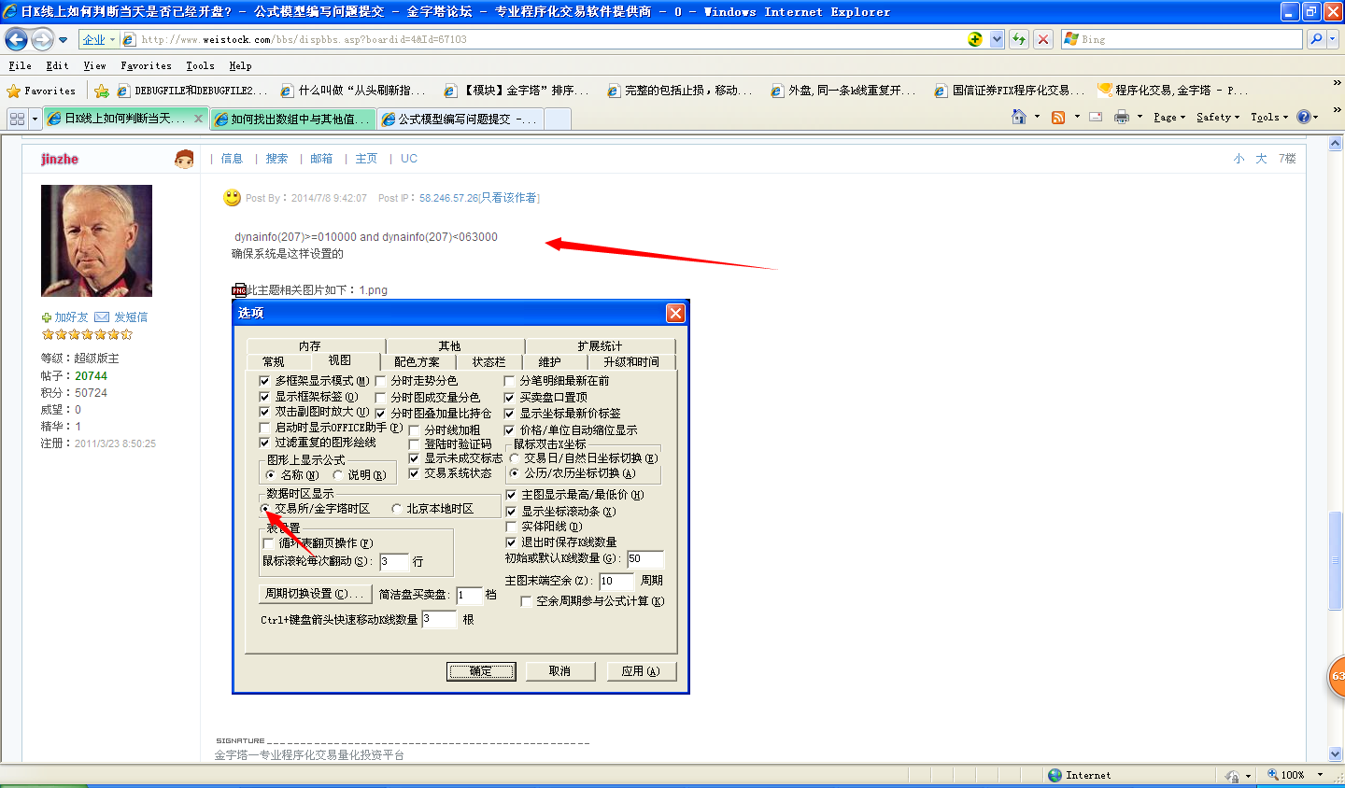The image size is (1345, 788).
Task: Click the page scrollbar down arrow
Action: coord(1335,753)
